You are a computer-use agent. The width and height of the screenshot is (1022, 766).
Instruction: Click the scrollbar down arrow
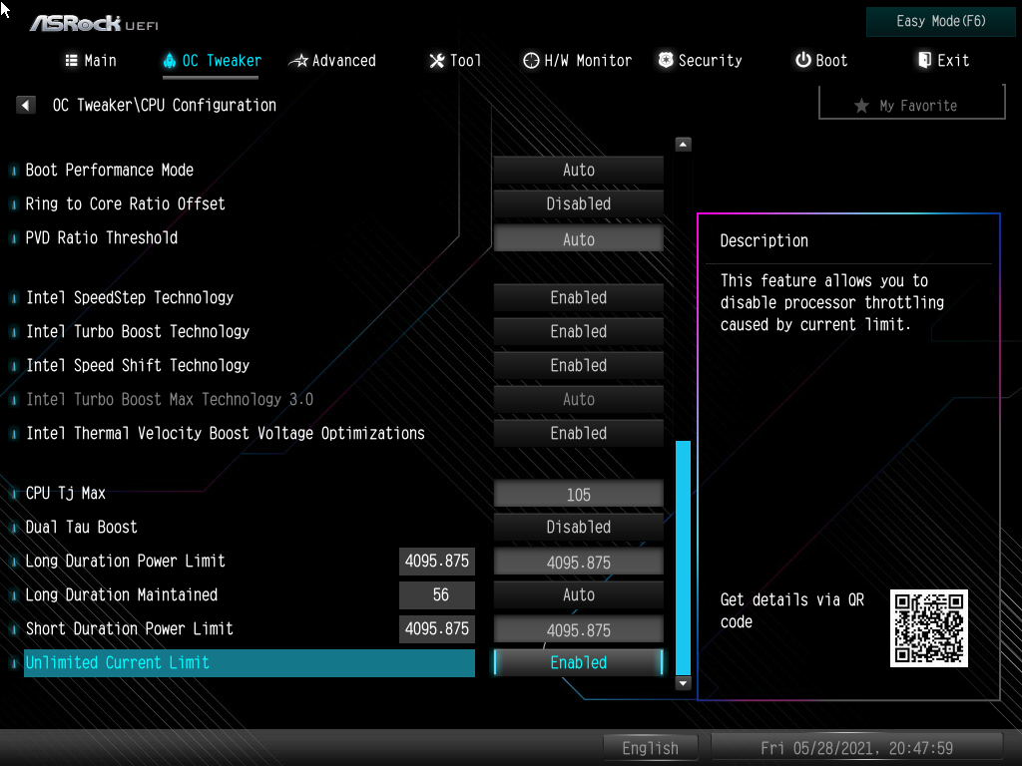point(683,682)
